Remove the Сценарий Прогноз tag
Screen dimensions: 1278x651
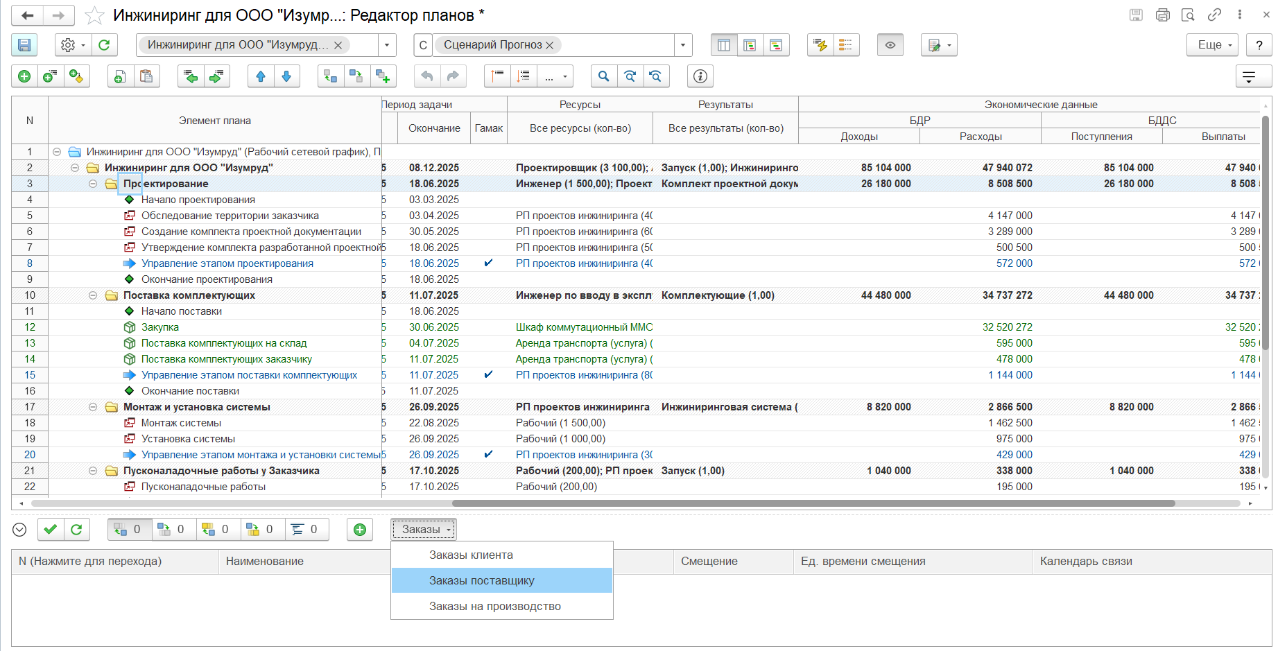550,45
